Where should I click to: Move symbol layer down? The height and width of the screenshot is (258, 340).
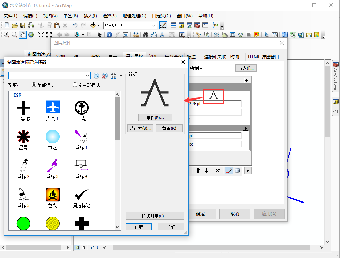(206, 171)
